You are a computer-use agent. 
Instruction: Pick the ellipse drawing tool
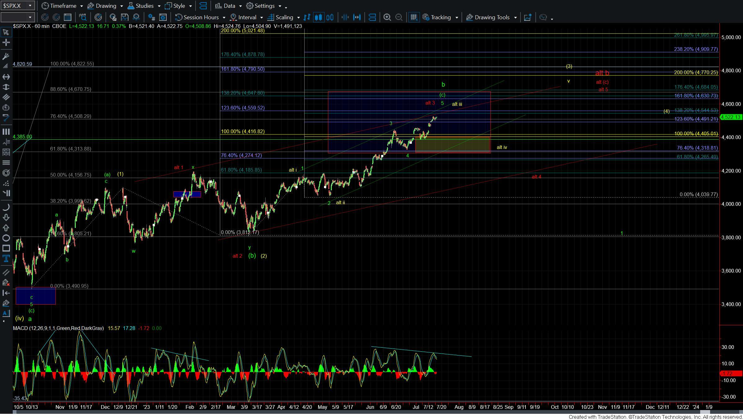(x=6, y=238)
